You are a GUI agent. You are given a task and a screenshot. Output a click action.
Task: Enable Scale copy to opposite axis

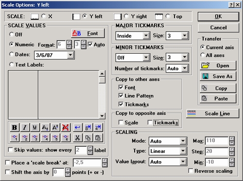tap(121, 122)
